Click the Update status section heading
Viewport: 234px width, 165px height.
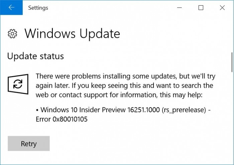(x=35, y=56)
